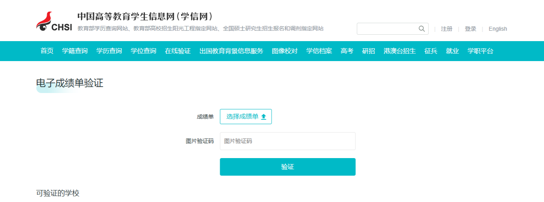Open the 研招 menu item

369,51
